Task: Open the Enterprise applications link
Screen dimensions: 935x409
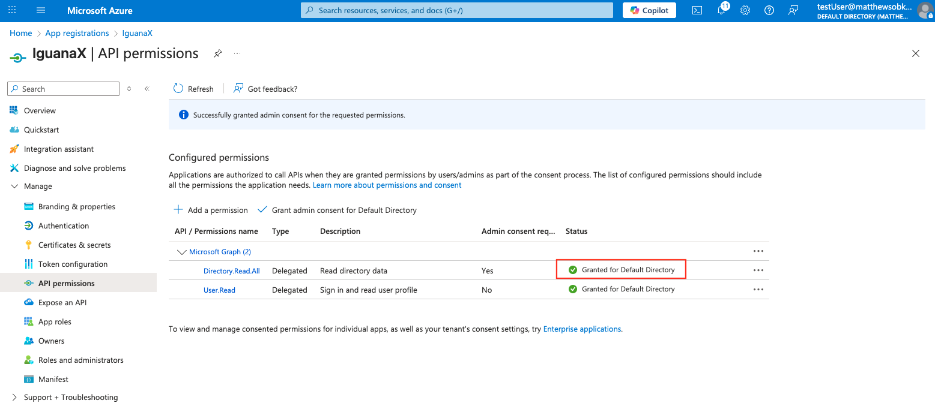Action: click(x=582, y=329)
